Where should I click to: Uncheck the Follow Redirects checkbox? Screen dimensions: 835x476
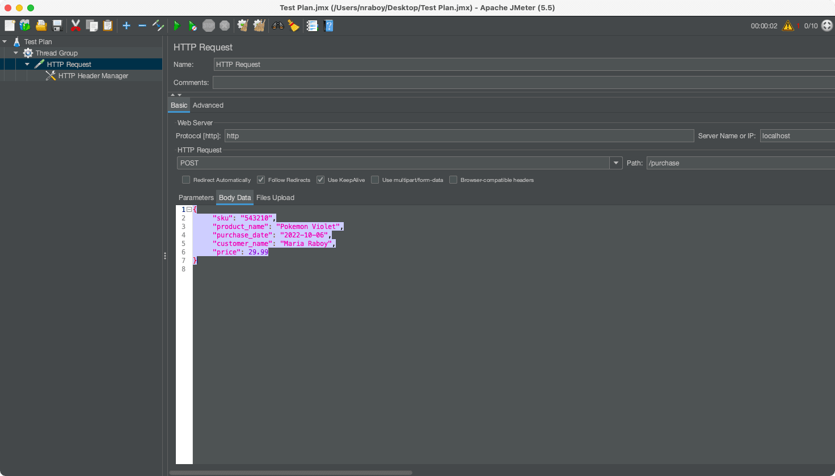261,180
